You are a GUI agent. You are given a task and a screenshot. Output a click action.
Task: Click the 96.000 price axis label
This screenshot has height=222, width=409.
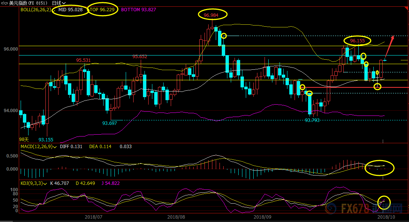(11, 49)
